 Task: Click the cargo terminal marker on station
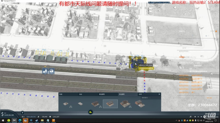tap(52, 71)
